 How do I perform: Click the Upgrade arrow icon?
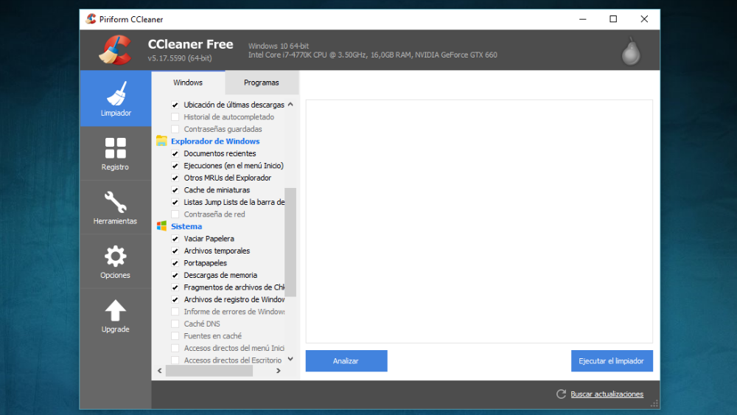point(116,310)
